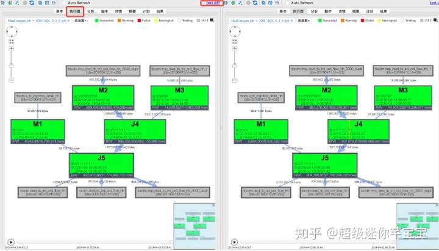Screen dimensions: 439x251
Task: Play the execution timeline in right pane
Action: [234, 242]
